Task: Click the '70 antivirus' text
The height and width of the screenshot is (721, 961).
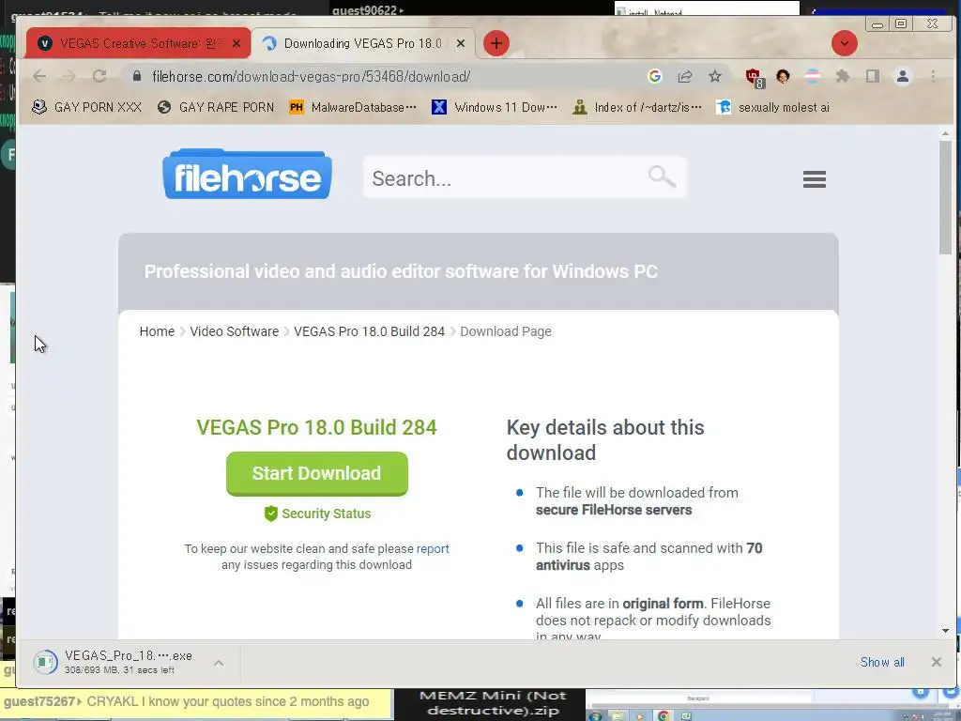Action: point(649,557)
